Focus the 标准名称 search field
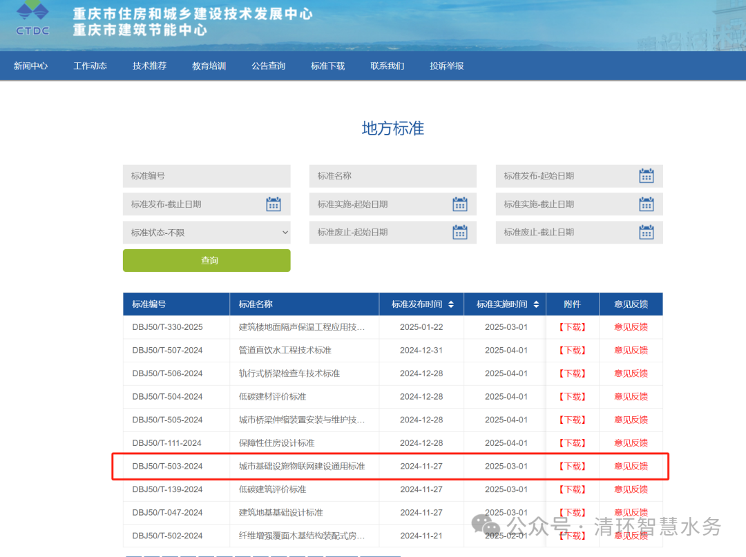 392,176
